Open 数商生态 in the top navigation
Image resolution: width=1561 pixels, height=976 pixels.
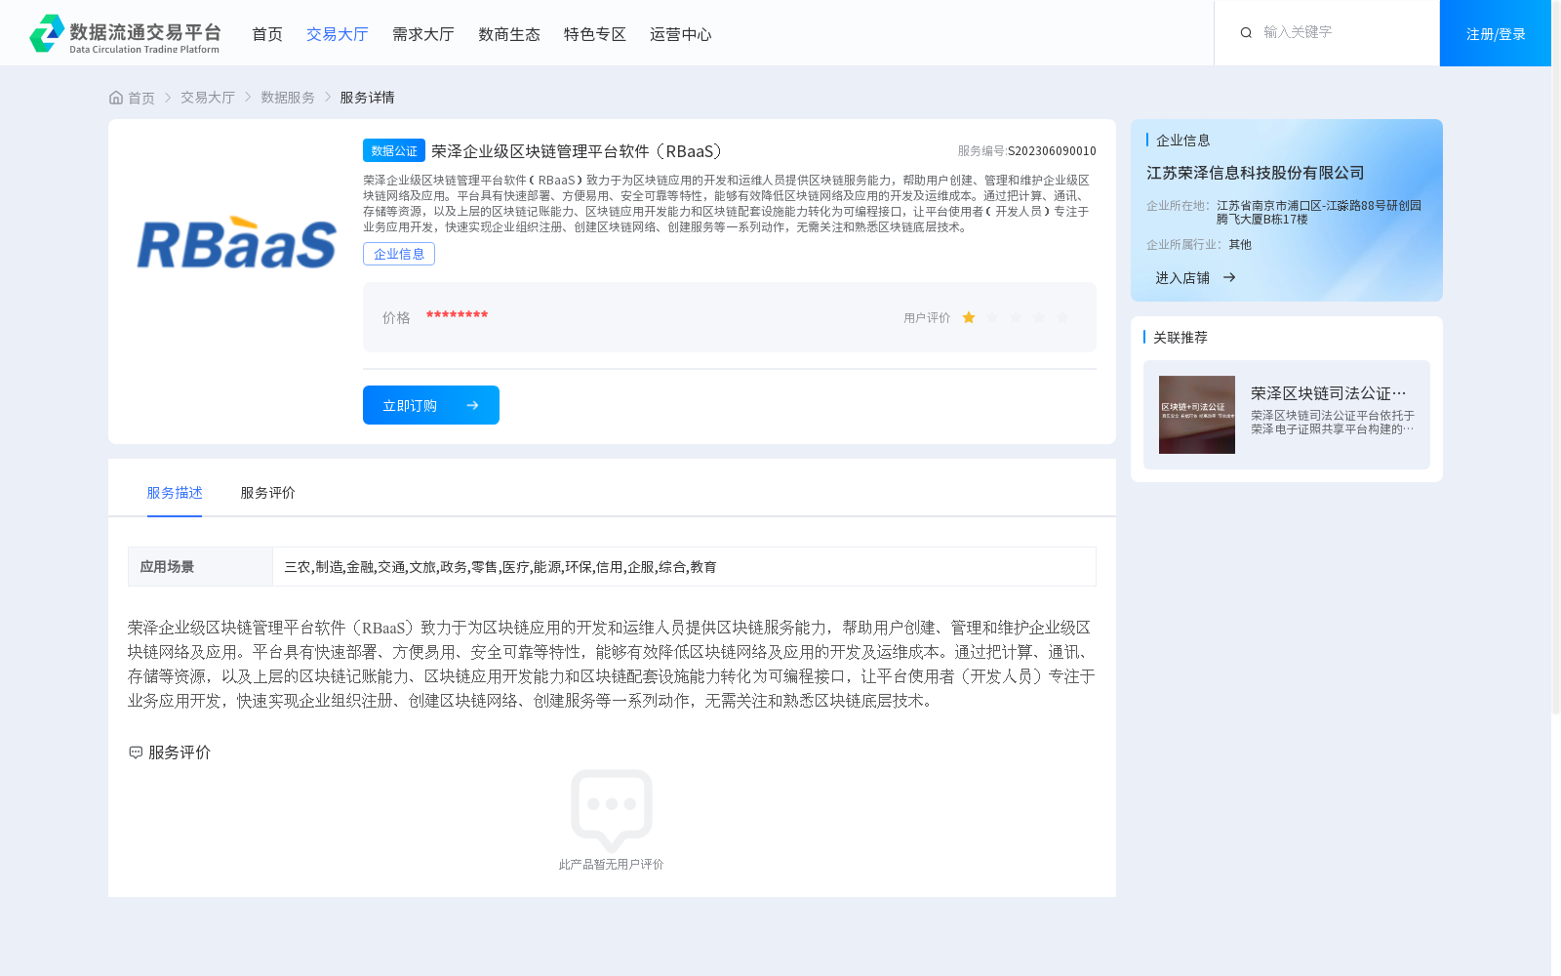tap(509, 34)
